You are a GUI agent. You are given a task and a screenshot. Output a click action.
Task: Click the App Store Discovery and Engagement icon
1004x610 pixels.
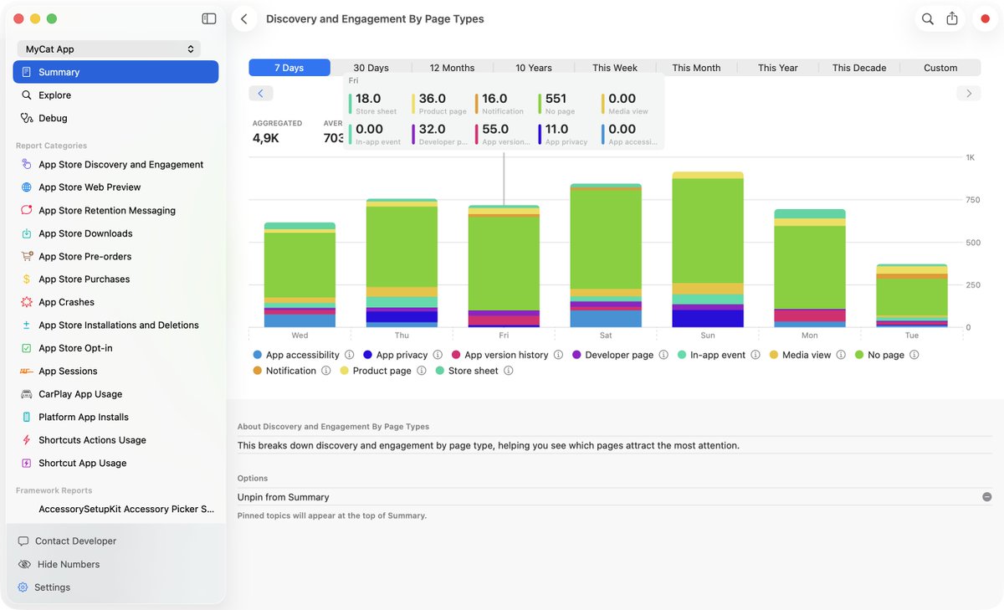27,165
